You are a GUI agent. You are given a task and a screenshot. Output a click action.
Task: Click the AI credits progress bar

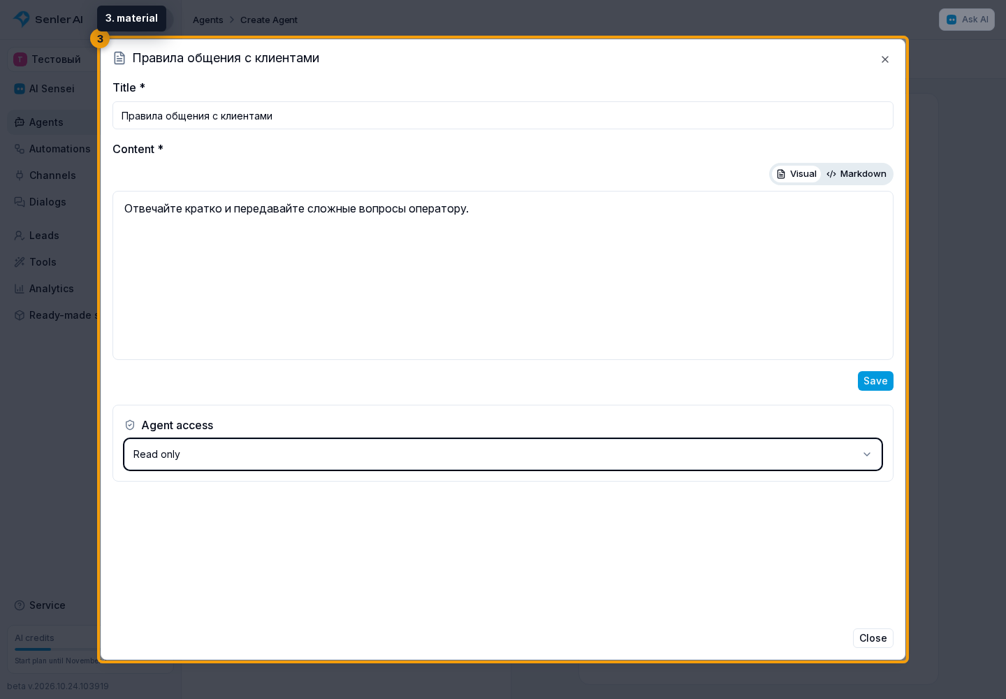(x=56, y=649)
